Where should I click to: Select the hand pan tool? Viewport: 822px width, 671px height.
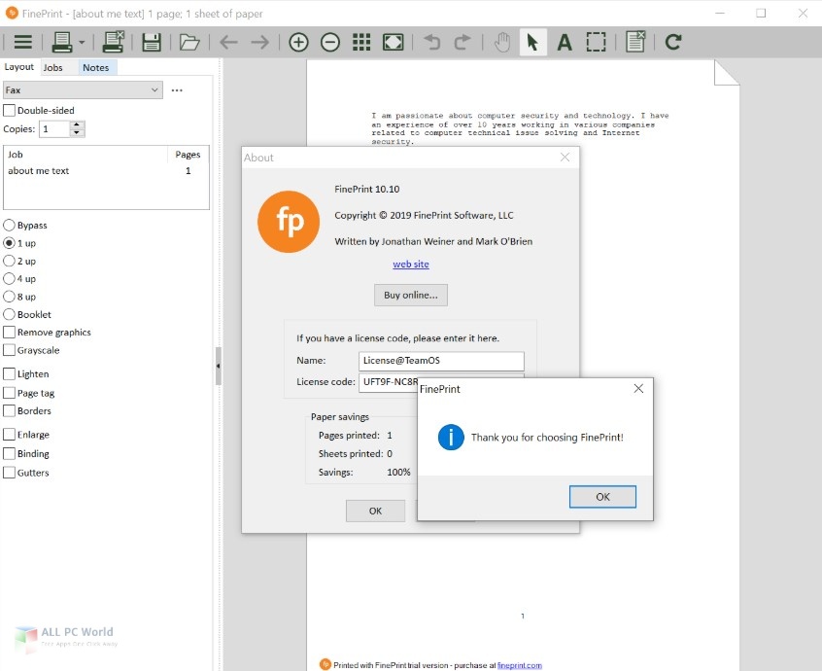click(502, 42)
